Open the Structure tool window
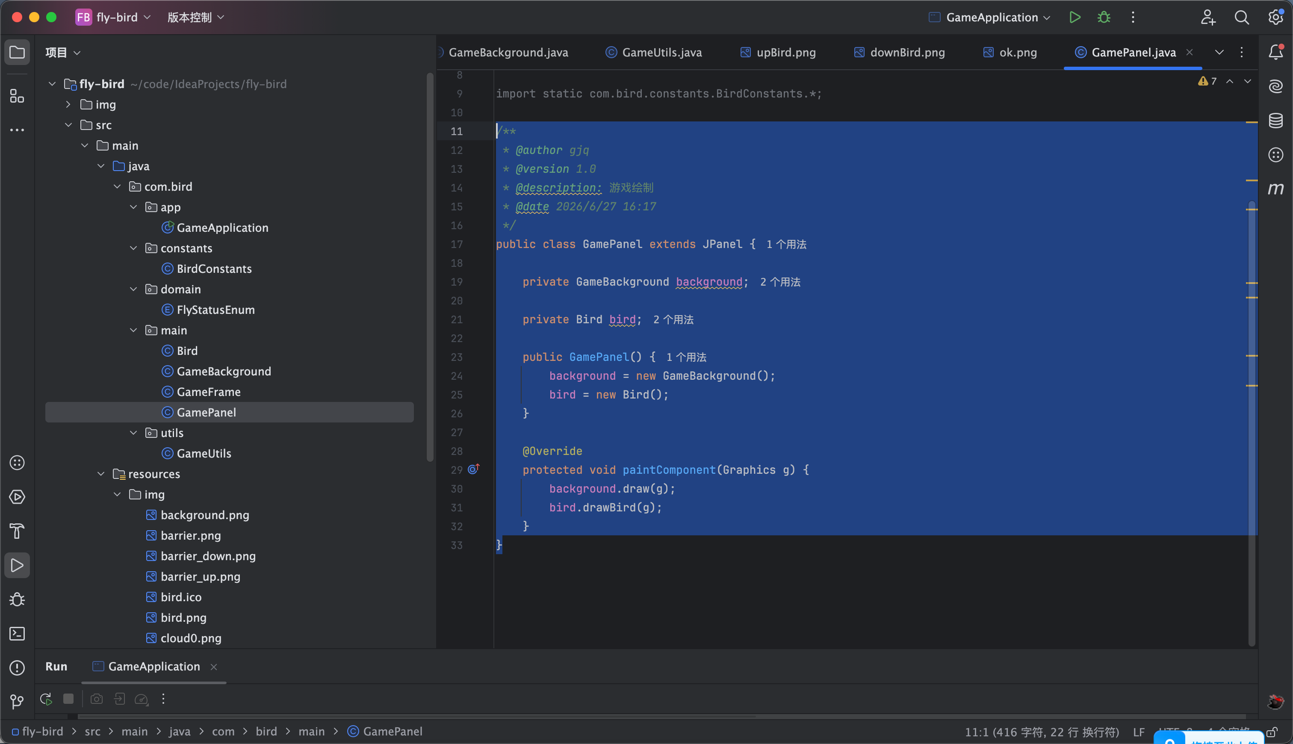Screen dimensions: 1293x744 (17, 95)
